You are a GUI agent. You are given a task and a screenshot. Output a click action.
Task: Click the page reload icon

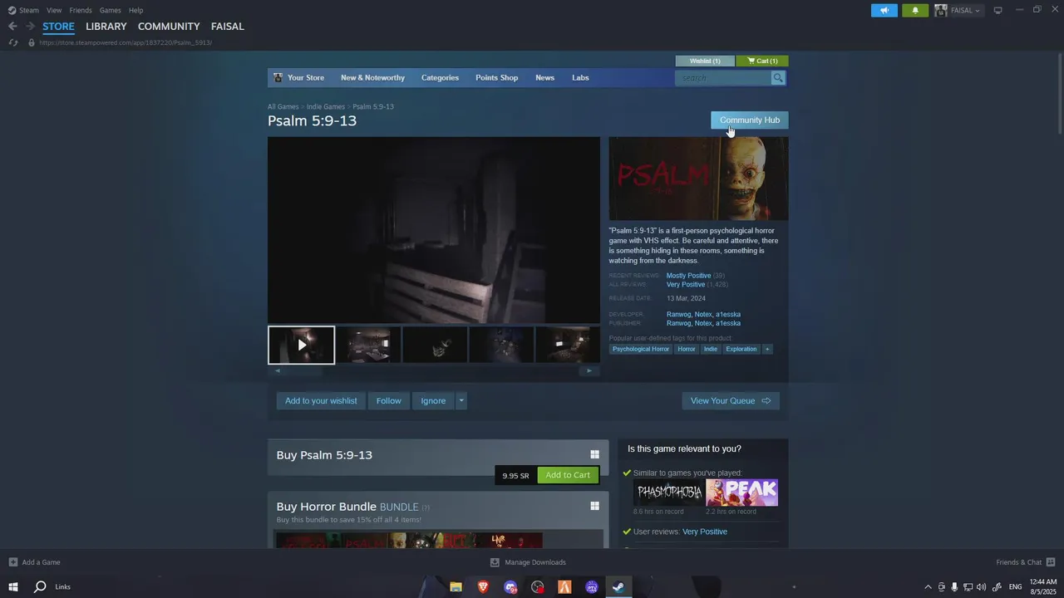13,42
